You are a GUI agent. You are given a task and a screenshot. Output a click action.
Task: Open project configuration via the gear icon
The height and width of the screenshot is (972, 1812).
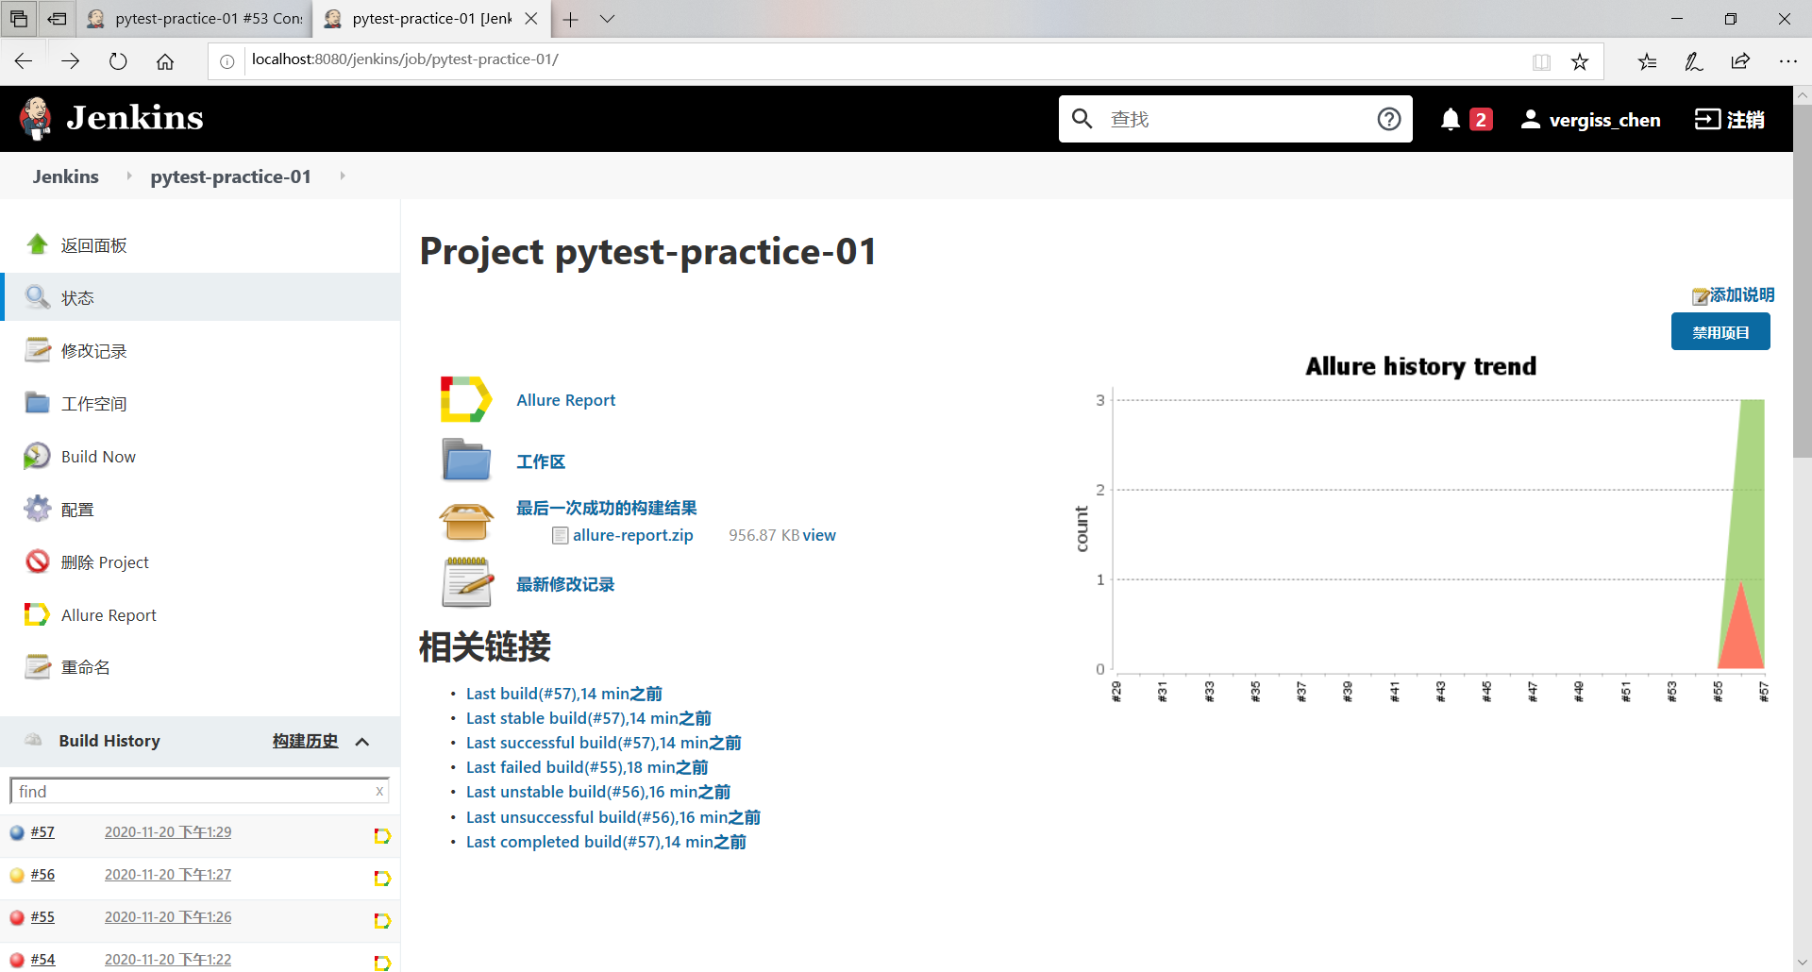[x=38, y=509]
